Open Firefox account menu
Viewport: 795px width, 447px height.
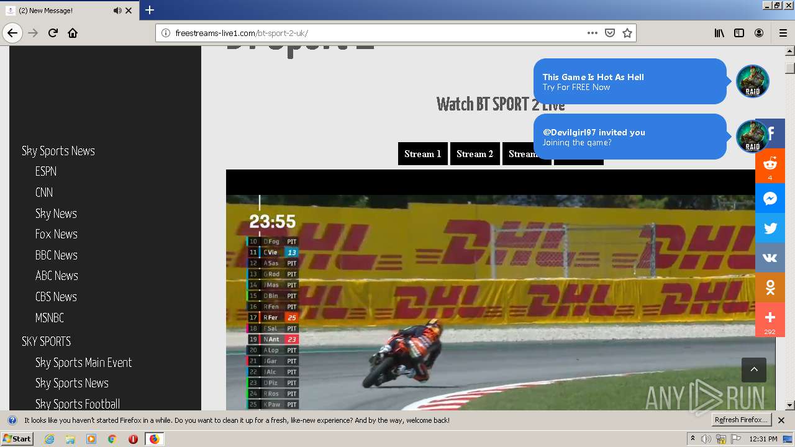(x=759, y=33)
